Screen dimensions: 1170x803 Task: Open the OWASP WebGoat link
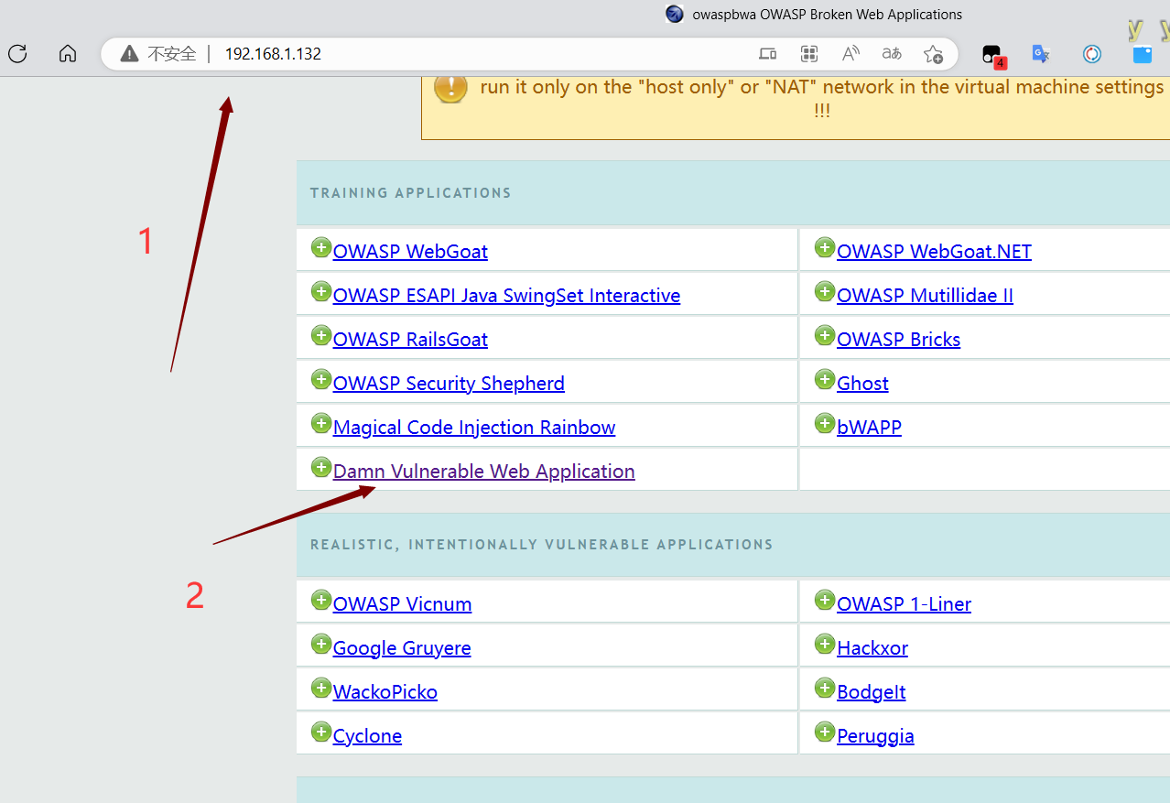(x=410, y=252)
